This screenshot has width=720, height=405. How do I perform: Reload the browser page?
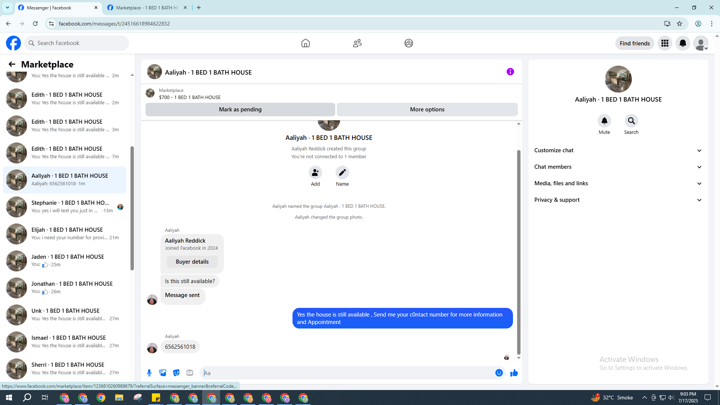click(x=35, y=24)
